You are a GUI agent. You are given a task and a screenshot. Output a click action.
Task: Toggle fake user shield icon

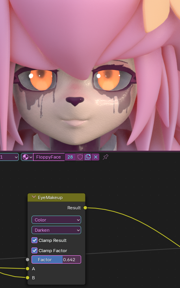click(x=80, y=157)
